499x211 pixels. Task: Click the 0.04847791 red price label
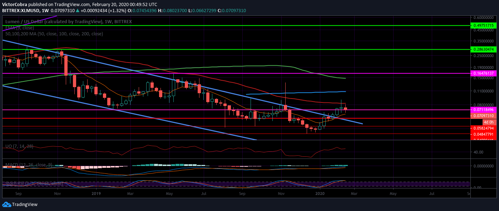[484, 134]
